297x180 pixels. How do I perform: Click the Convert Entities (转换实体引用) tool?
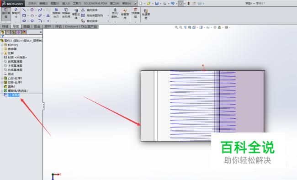tap(66, 13)
